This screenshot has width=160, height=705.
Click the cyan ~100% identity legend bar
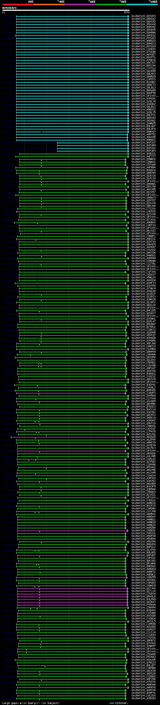tap(142, 5)
